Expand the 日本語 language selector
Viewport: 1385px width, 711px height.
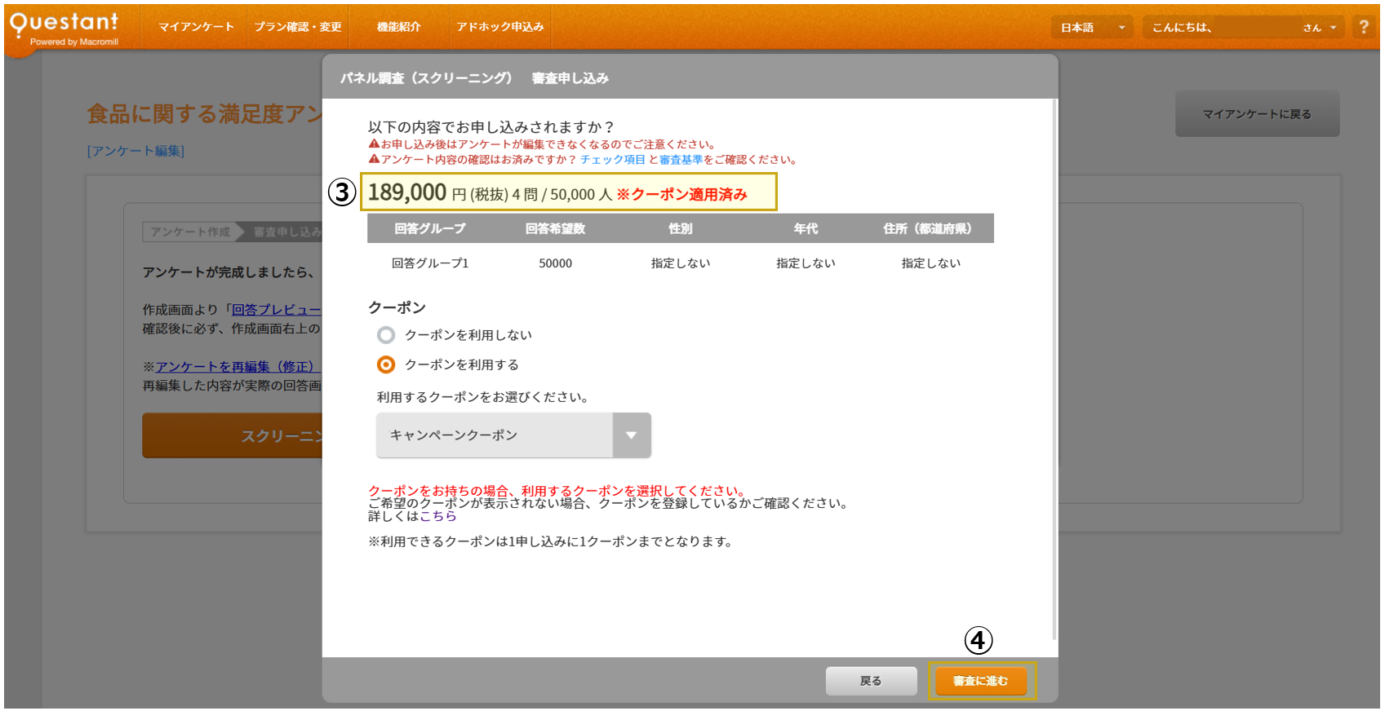pos(1092,28)
